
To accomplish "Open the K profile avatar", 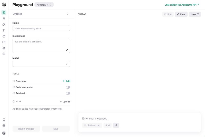I will coord(4,133).
